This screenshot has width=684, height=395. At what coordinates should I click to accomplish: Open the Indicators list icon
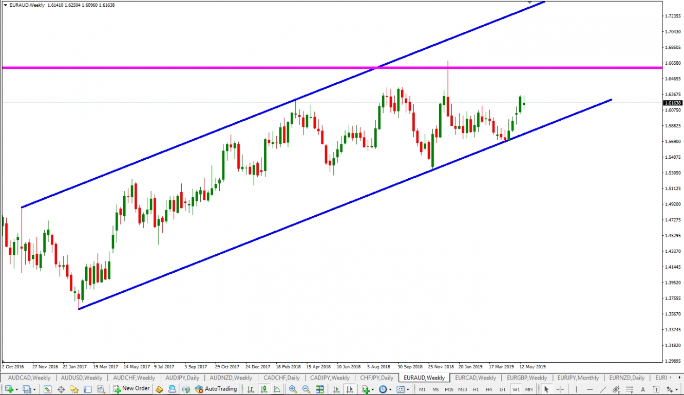click(x=366, y=389)
